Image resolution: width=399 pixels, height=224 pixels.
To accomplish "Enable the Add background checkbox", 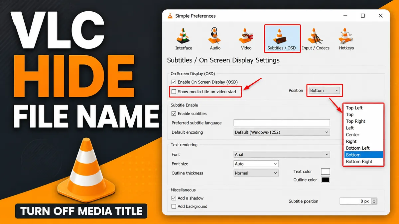I will pyautogui.click(x=174, y=206).
